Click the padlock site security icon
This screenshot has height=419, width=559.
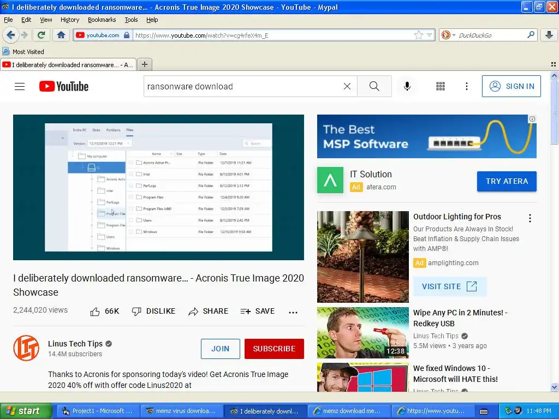pyautogui.click(x=127, y=35)
